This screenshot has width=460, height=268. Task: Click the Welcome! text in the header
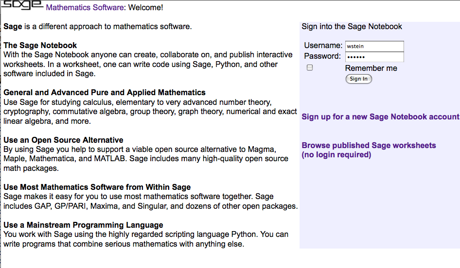(x=145, y=8)
